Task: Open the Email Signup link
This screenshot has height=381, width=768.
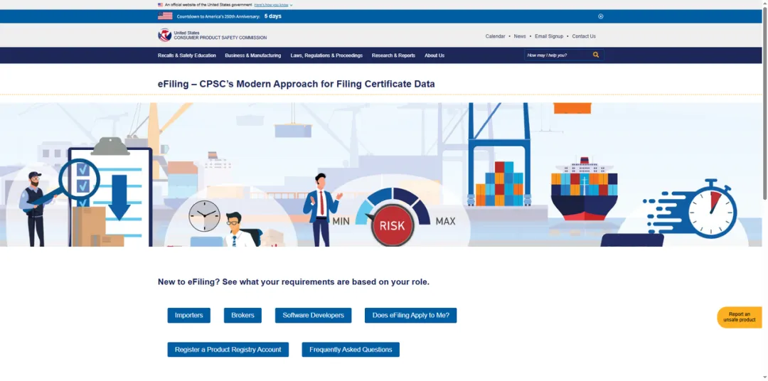Action: [x=548, y=36]
